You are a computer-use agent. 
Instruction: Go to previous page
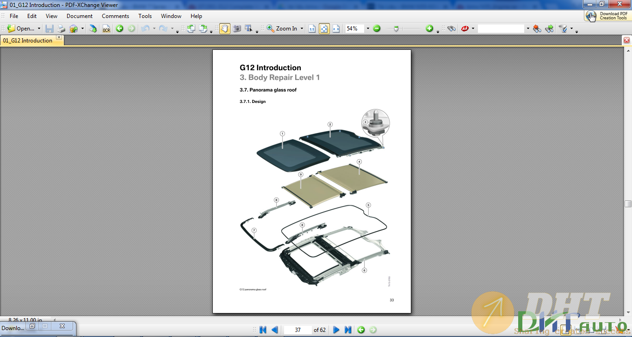pyautogui.click(x=275, y=330)
